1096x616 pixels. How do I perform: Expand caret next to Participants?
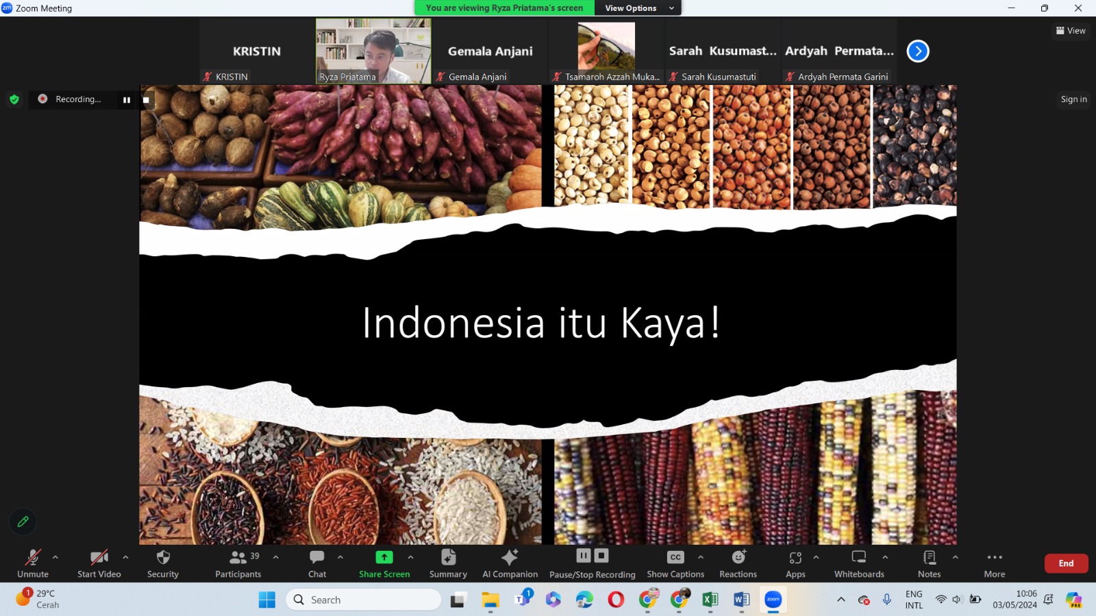(276, 557)
